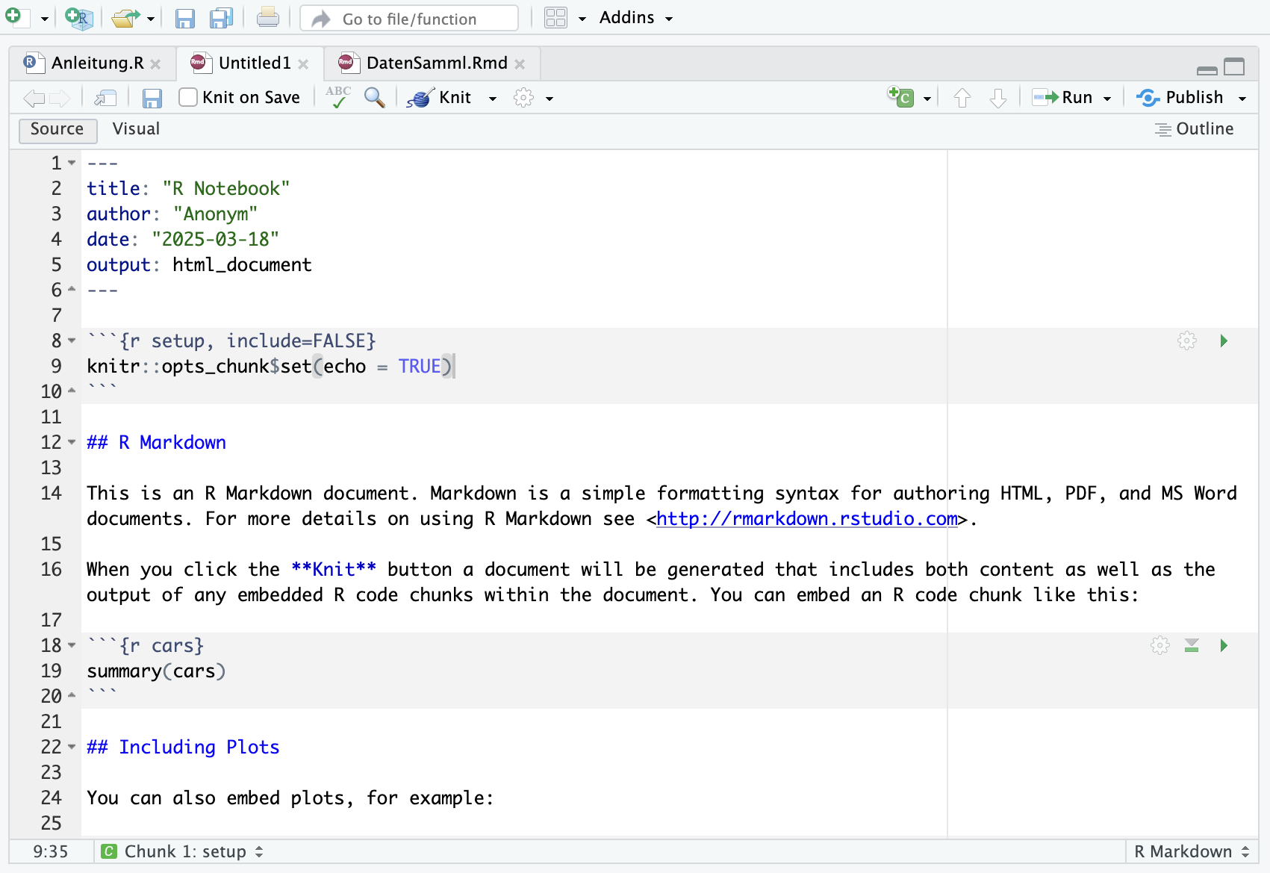Click the forward navigation arrow

[60, 98]
